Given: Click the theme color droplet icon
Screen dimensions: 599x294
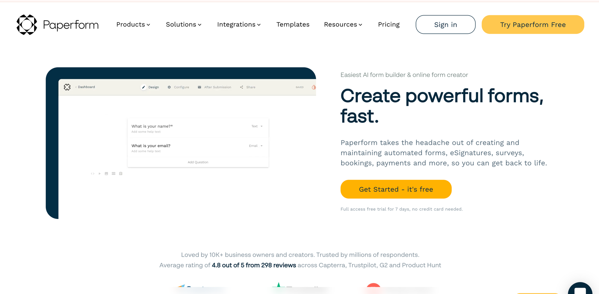Looking at the screenshot, I should point(314,87).
